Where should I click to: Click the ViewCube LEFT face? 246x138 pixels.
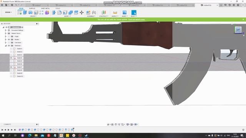[238, 30]
